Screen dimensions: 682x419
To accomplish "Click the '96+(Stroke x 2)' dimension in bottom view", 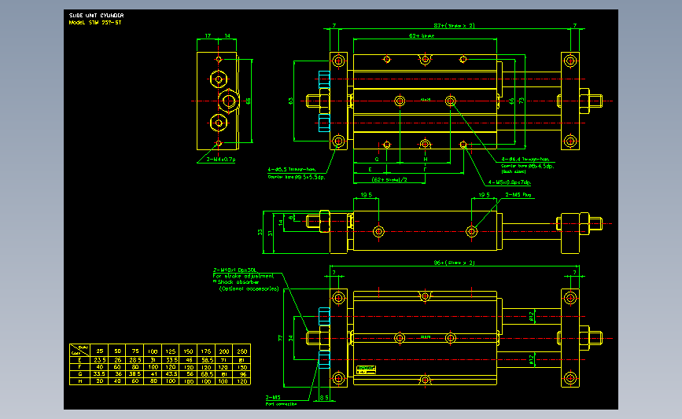I will (x=454, y=263).
